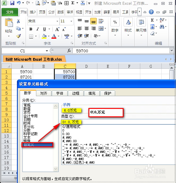The height and width of the screenshot is (183, 176).
Task: Click the Sort and Filter icon
Action: (162, 20)
